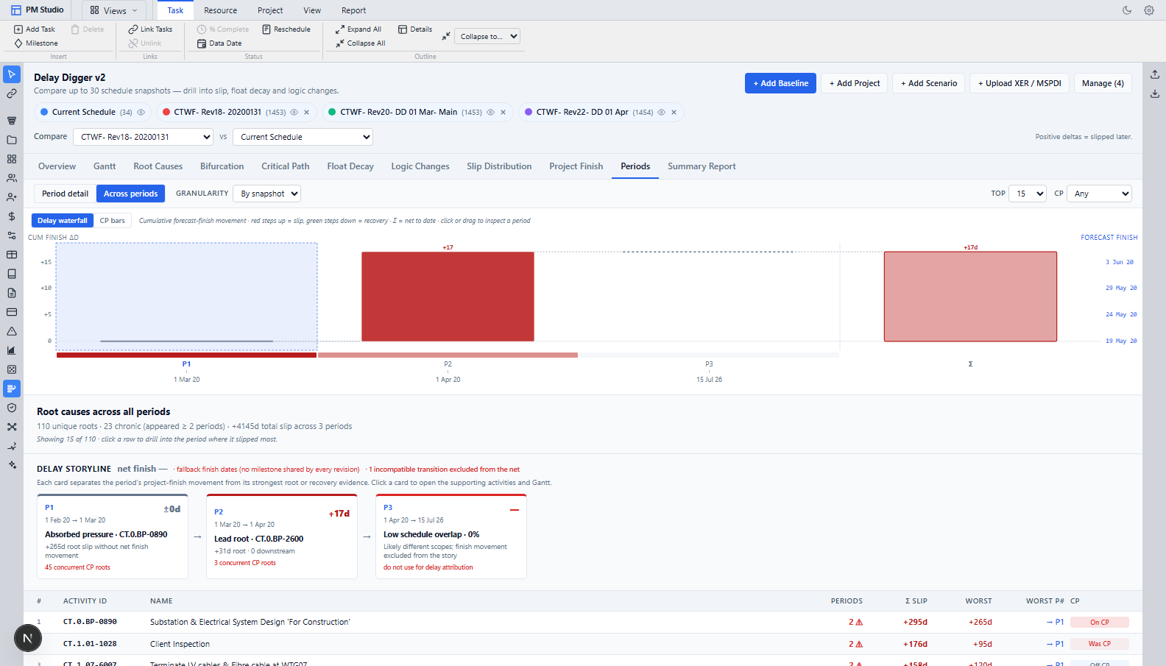
Task: Open the dollar cost icon in sidebar
Action: pyautogui.click(x=12, y=216)
